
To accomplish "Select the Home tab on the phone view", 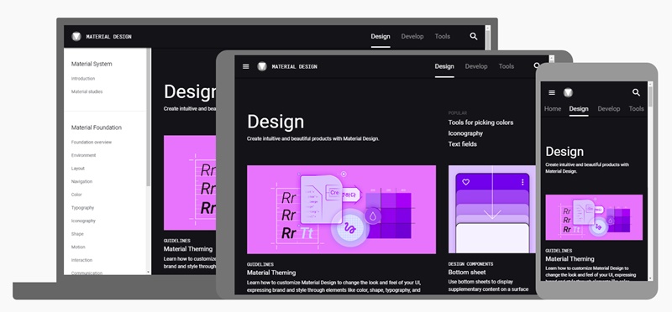I will (x=553, y=109).
